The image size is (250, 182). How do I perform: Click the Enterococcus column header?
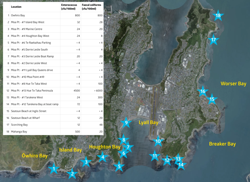click(x=69, y=7)
